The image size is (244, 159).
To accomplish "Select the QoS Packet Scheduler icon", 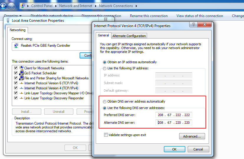I will point(22,73).
